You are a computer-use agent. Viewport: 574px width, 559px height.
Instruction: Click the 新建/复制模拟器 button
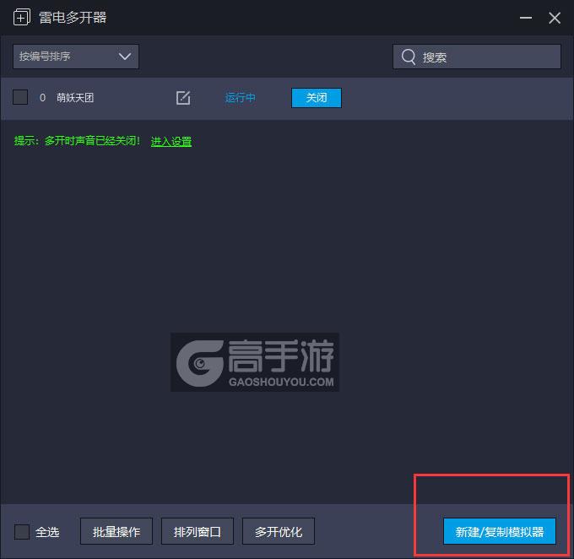500,531
